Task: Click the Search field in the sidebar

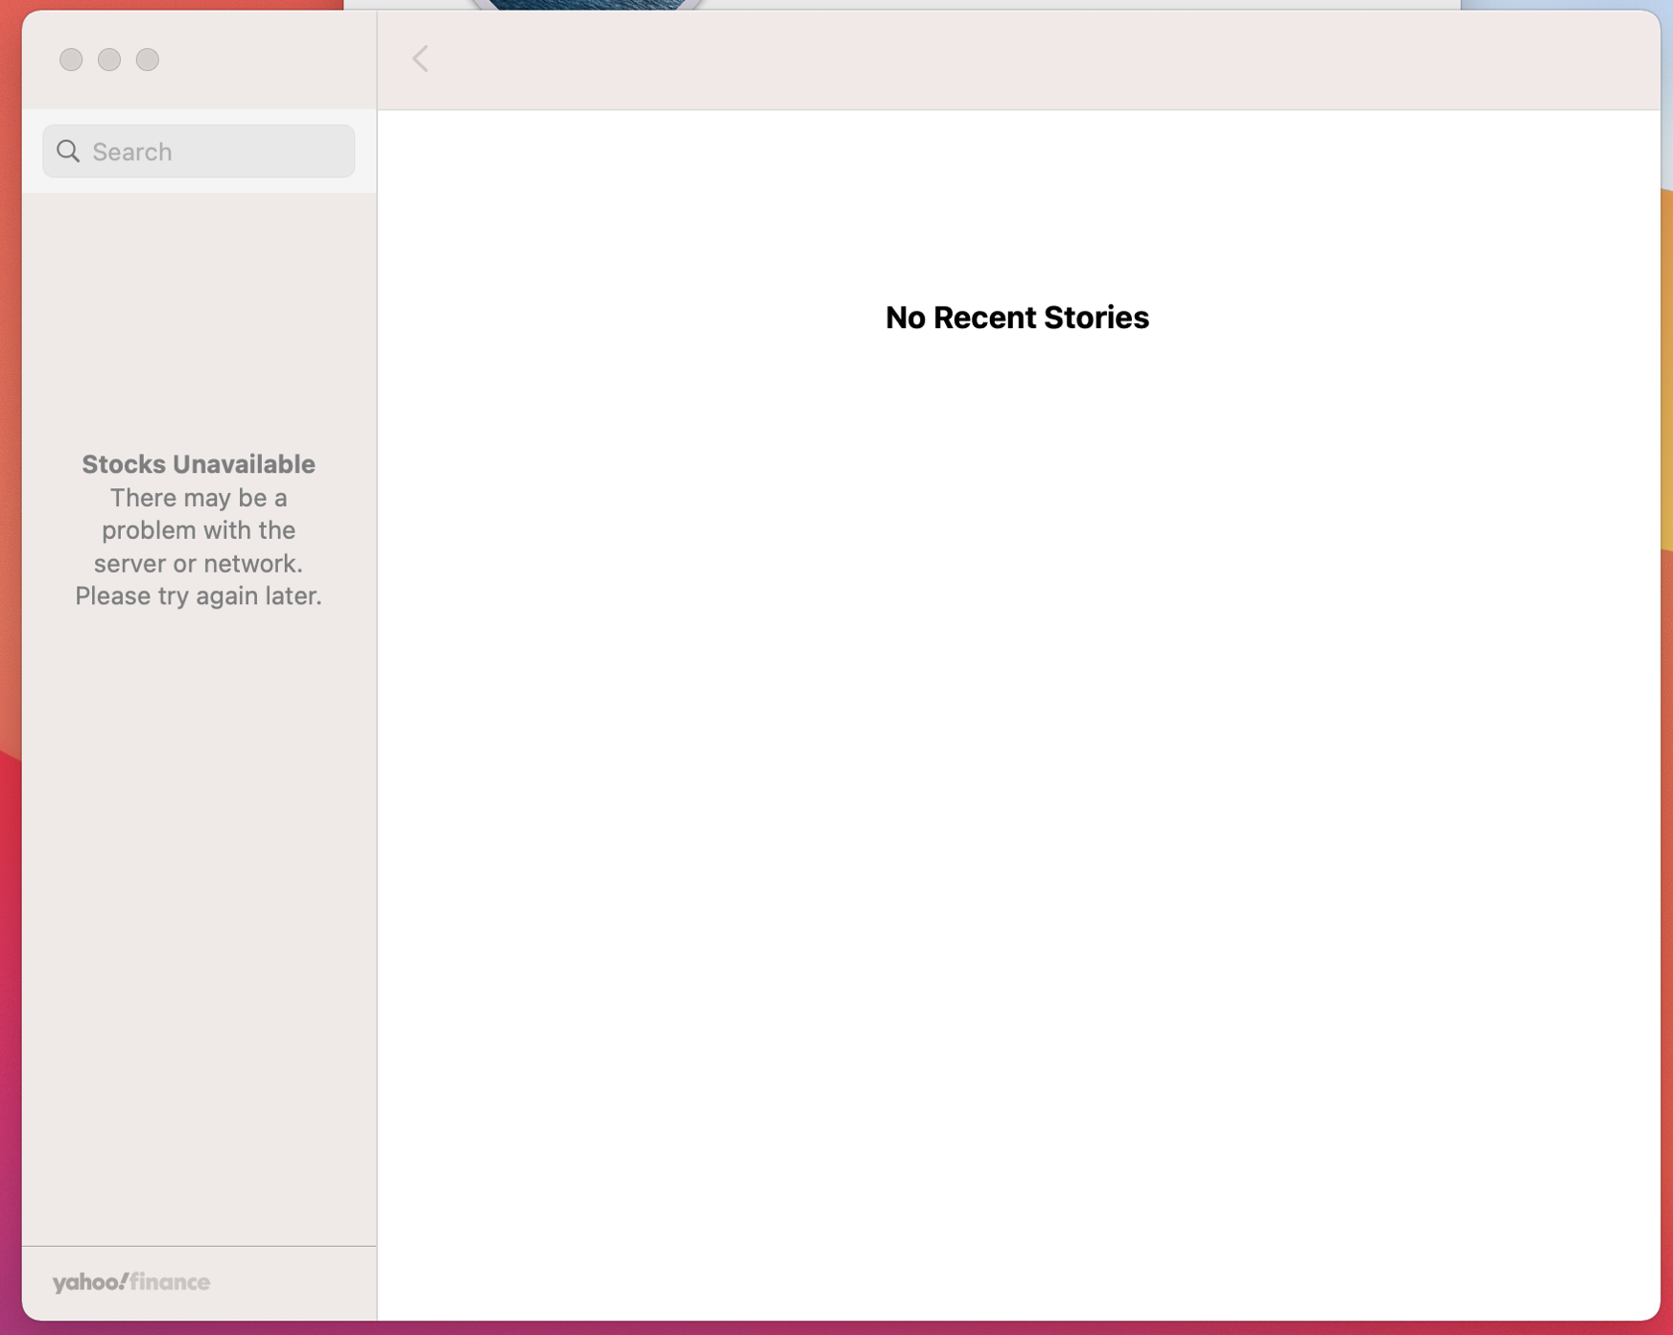Action: (199, 152)
